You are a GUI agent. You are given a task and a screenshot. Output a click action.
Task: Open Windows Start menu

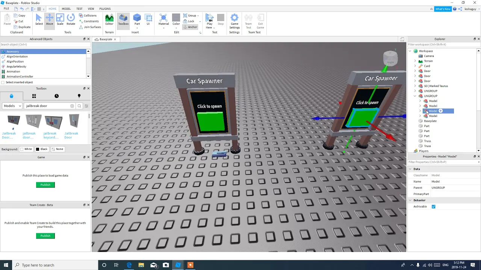coord(6,265)
